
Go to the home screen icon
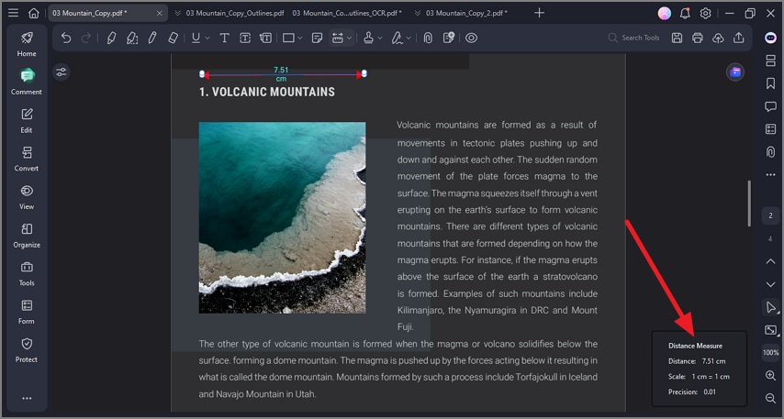click(x=33, y=13)
